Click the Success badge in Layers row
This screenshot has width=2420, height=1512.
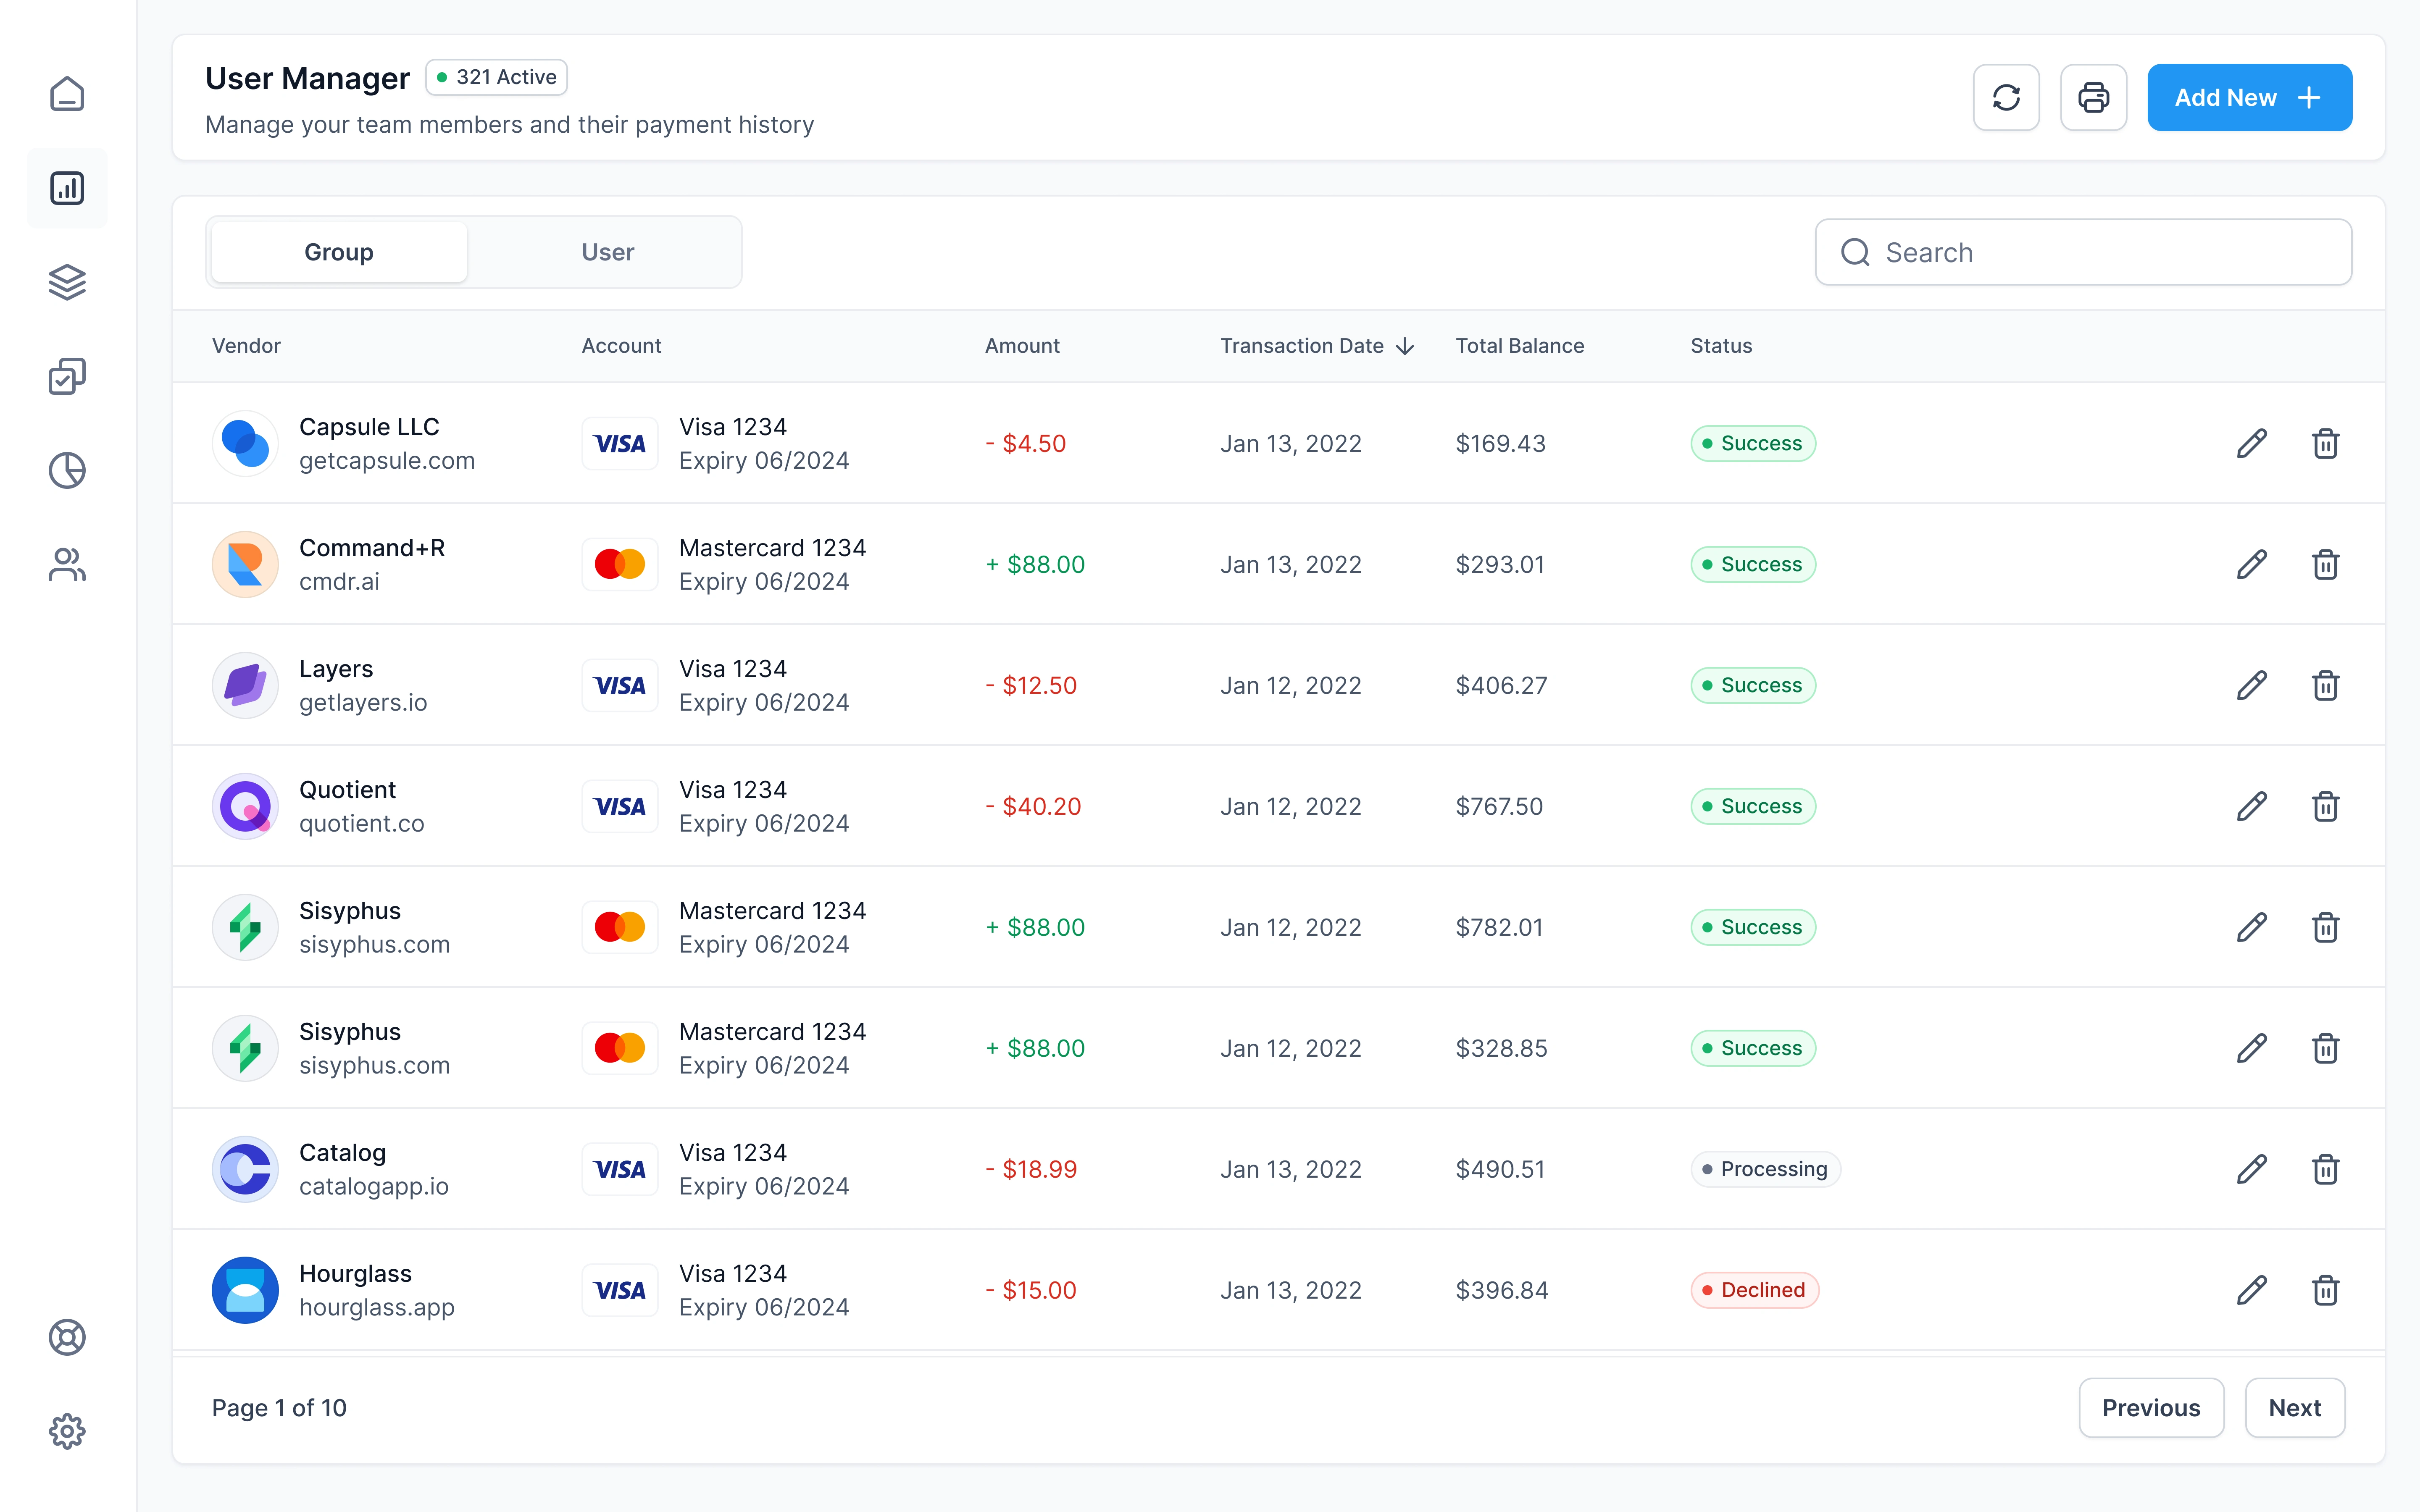(1753, 685)
